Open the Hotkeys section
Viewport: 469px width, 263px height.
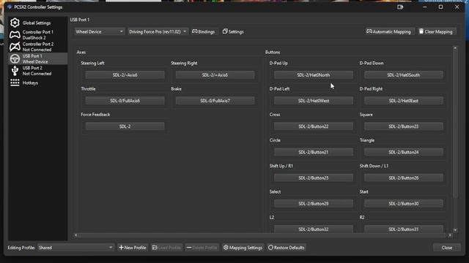pyautogui.click(x=37, y=83)
